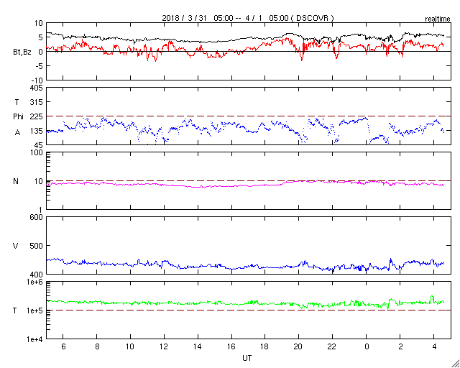Click the 'UT' x-axis label
Screen dimensions: 460x368
[247, 358]
